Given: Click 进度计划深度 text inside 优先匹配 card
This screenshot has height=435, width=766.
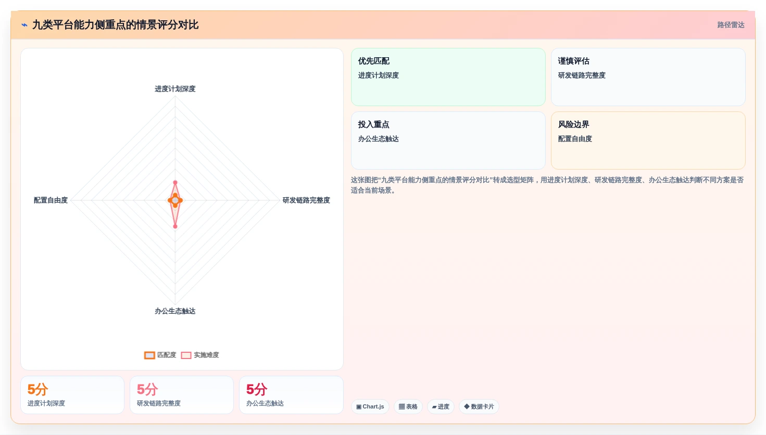Looking at the screenshot, I should 379,75.
